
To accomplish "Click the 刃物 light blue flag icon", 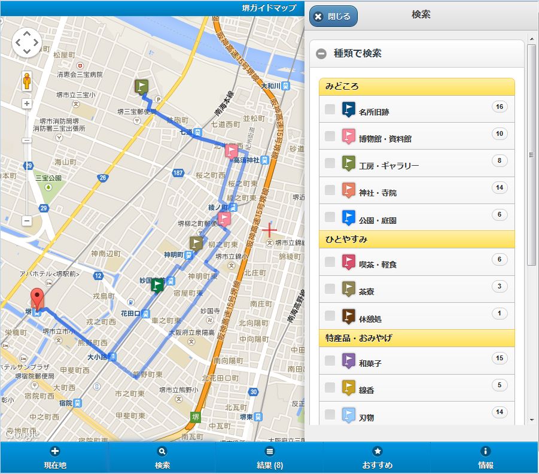I will pos(348,415).
